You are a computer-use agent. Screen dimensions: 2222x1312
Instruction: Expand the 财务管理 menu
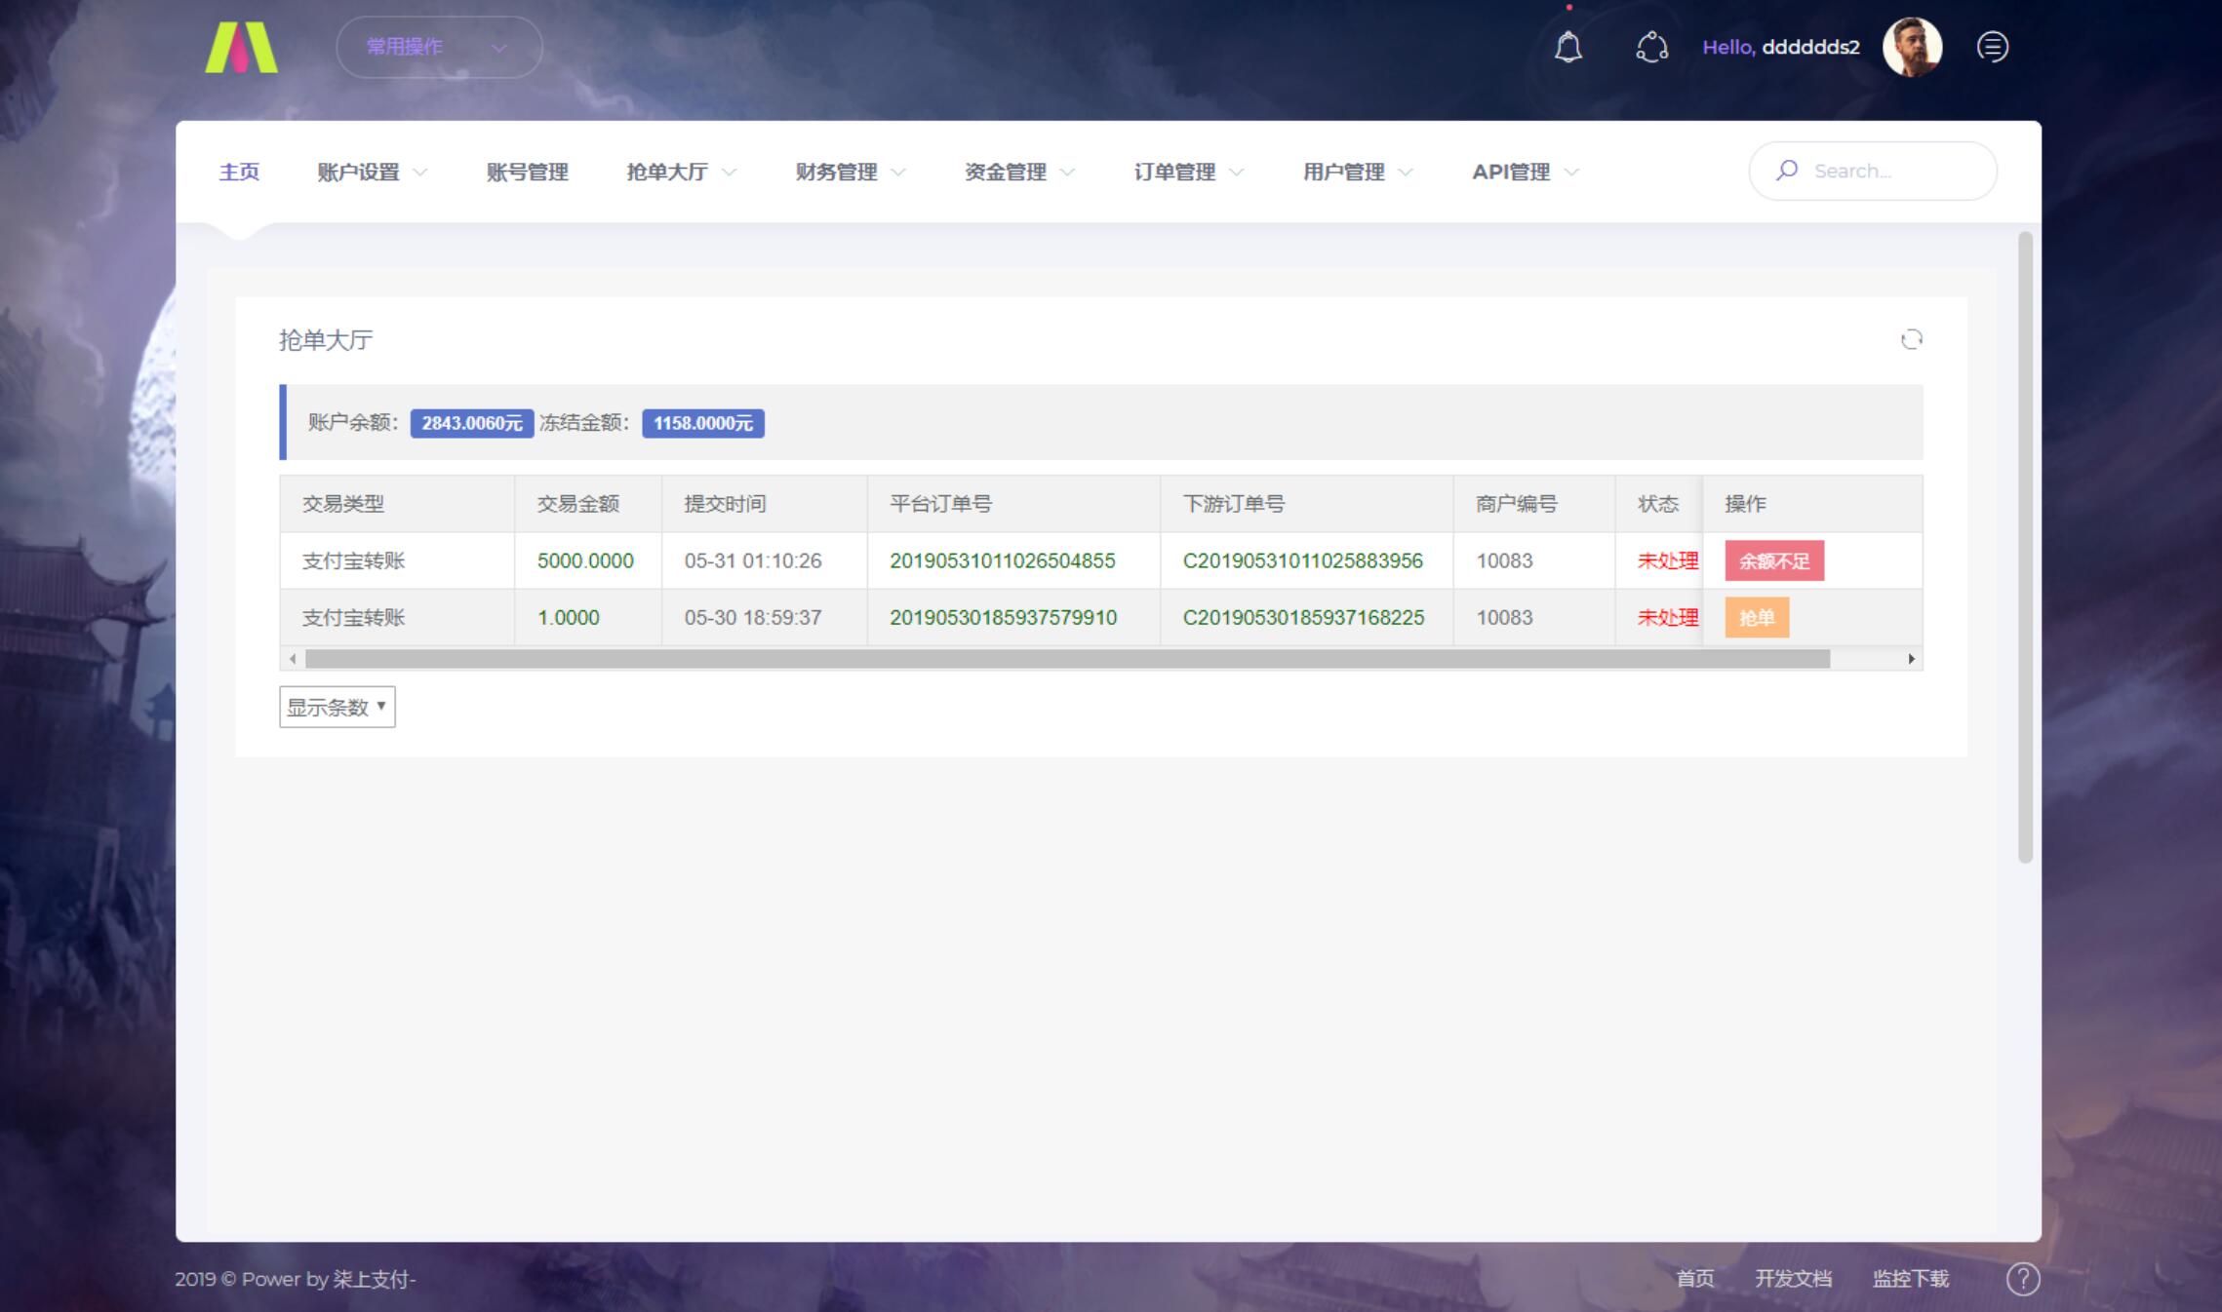[850, 173]
